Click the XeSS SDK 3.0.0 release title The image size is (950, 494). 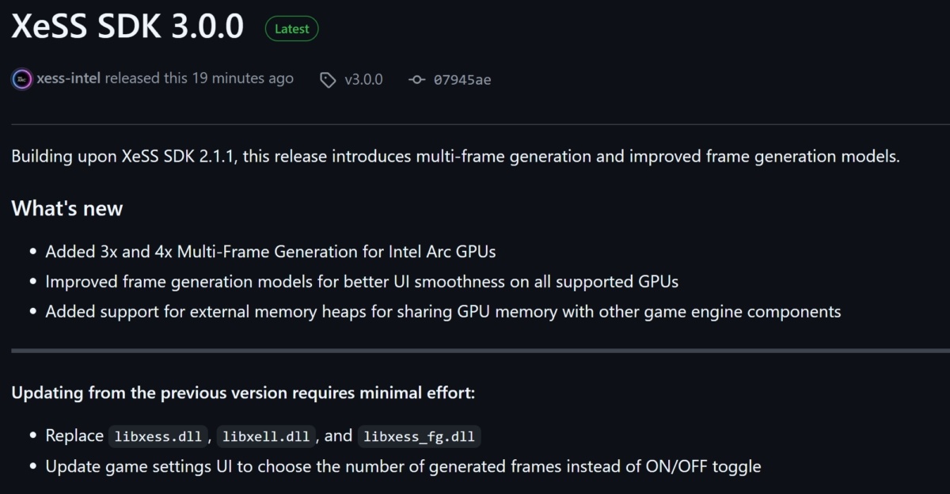[x=127, y=27]
